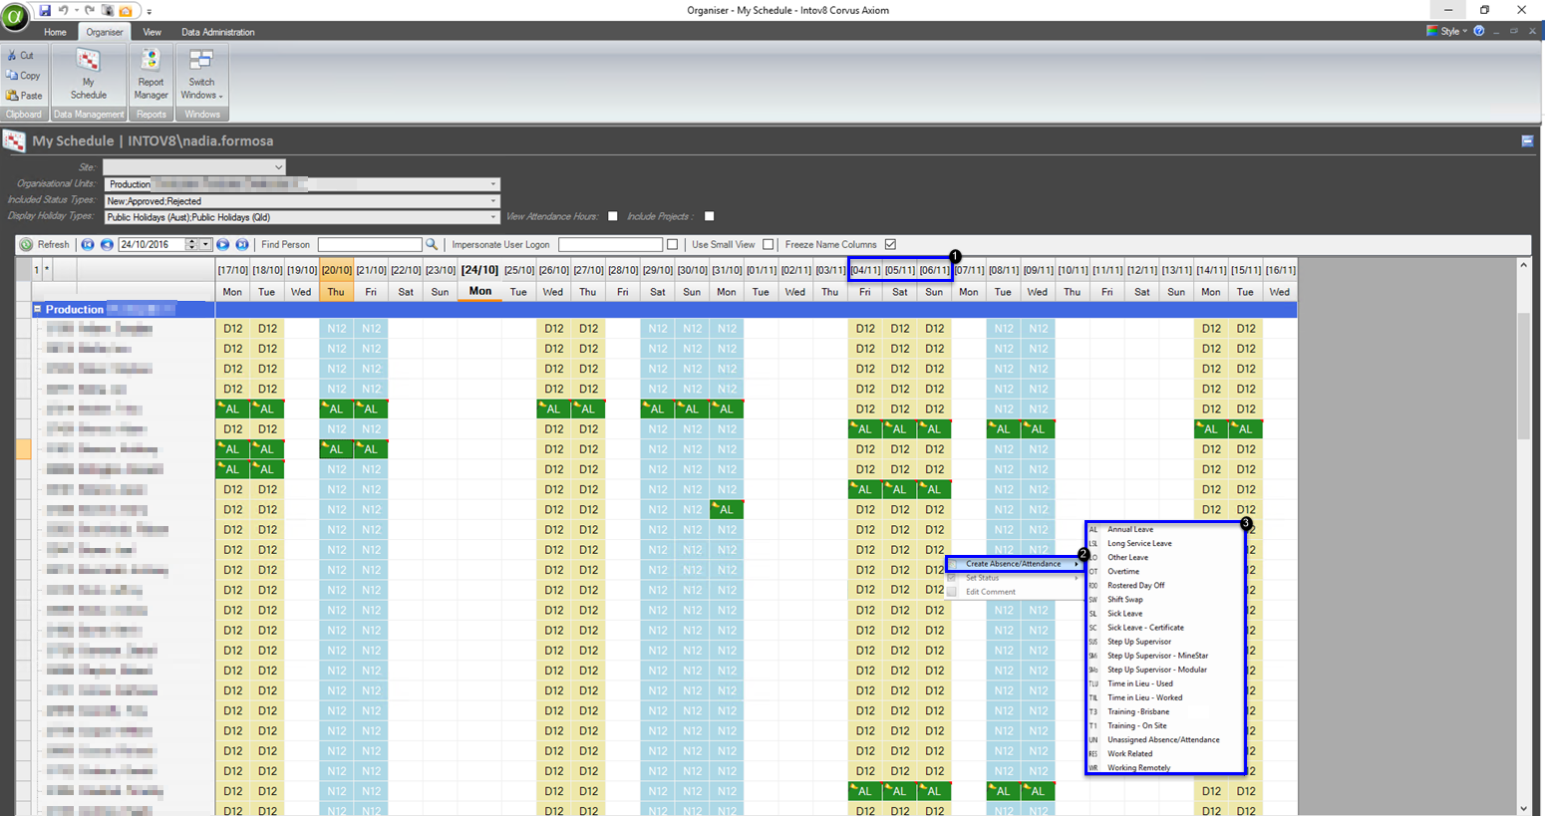Open the date picker dropdown arrow

click(205, 244)
